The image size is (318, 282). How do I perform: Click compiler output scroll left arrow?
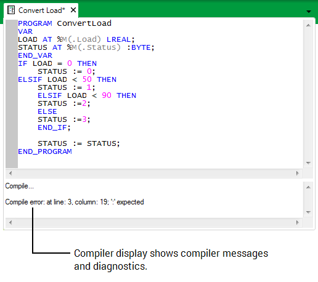pos(10,222)
